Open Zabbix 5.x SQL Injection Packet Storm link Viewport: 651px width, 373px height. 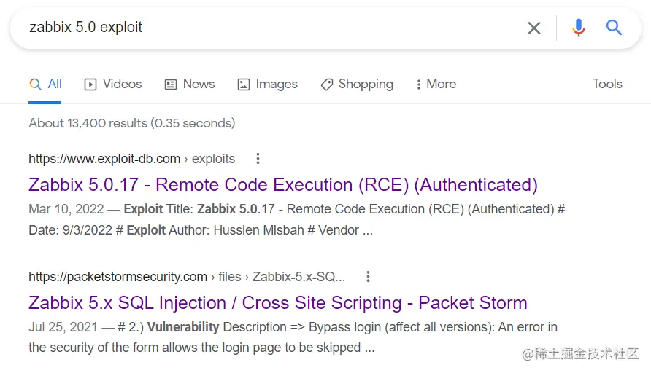(x=278, y=303)
